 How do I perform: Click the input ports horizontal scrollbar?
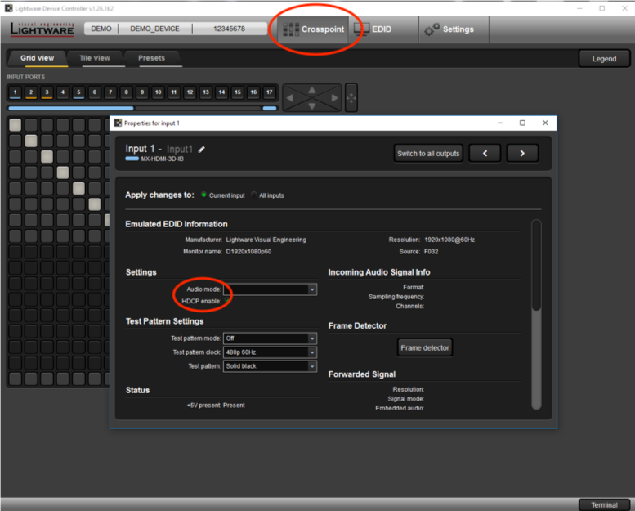click(x=142, y=108)
